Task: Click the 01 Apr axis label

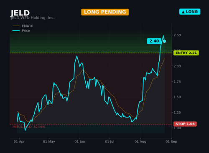Action: point(19,142)
